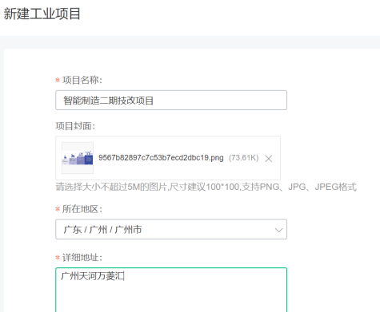
Task: Select the 广东 / 广州 / 广州市 value text
Action: 102,230
